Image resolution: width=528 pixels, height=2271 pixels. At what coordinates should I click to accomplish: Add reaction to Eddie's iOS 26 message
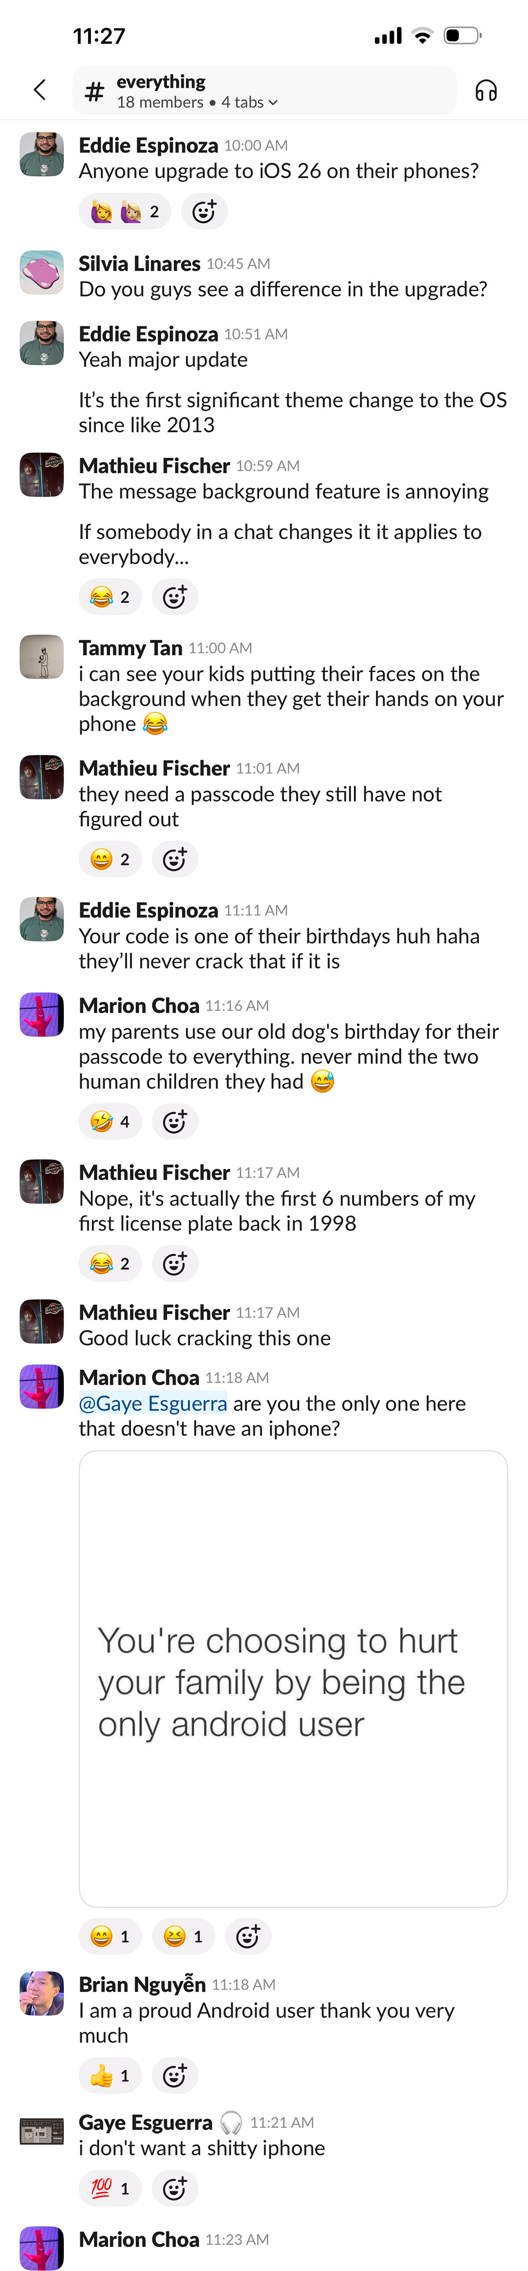204,212
